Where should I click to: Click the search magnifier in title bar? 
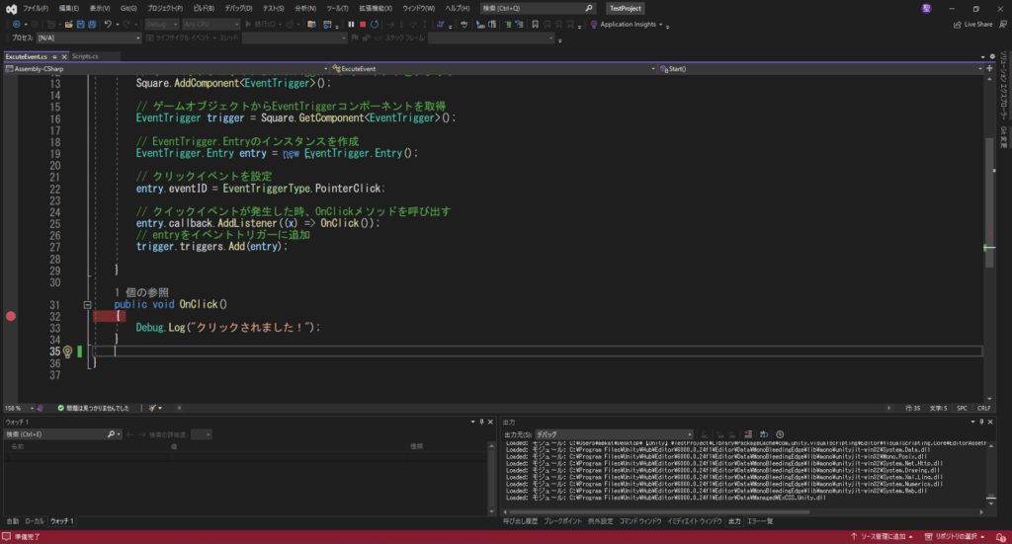click(x=589, y=8)
